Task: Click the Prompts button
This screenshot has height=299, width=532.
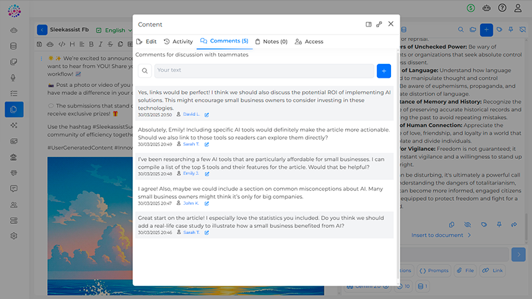Action: coord(434,270)
